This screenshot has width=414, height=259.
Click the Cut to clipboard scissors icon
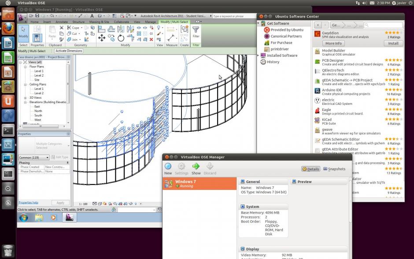coord(62,28)
